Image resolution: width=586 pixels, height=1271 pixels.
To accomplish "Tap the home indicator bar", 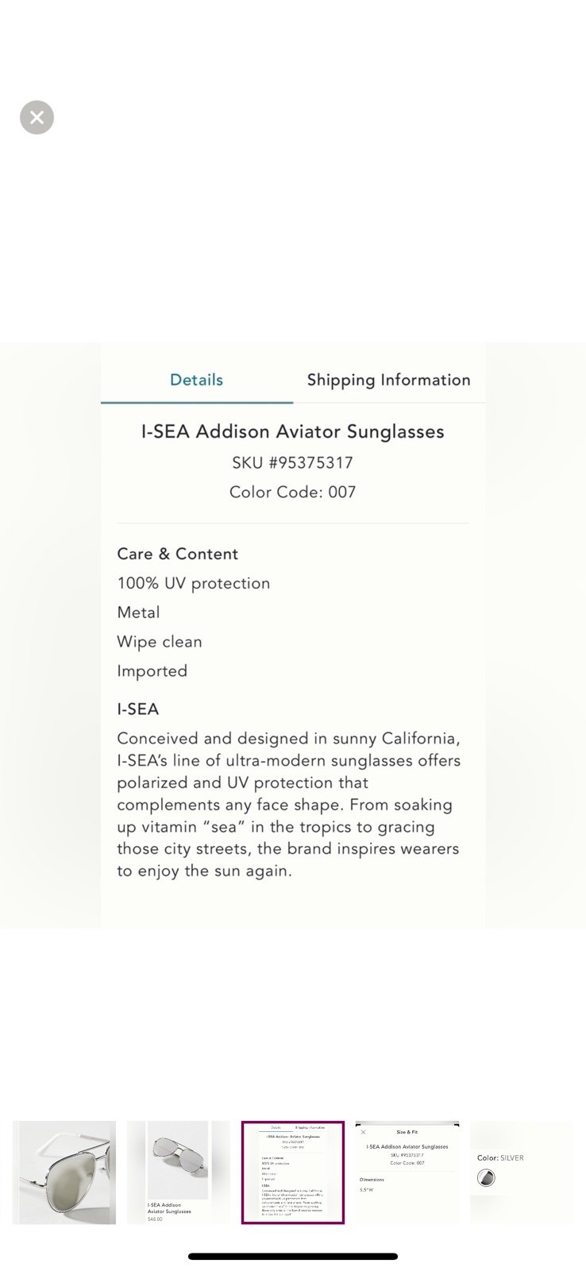I will (x=293, y=1257).
